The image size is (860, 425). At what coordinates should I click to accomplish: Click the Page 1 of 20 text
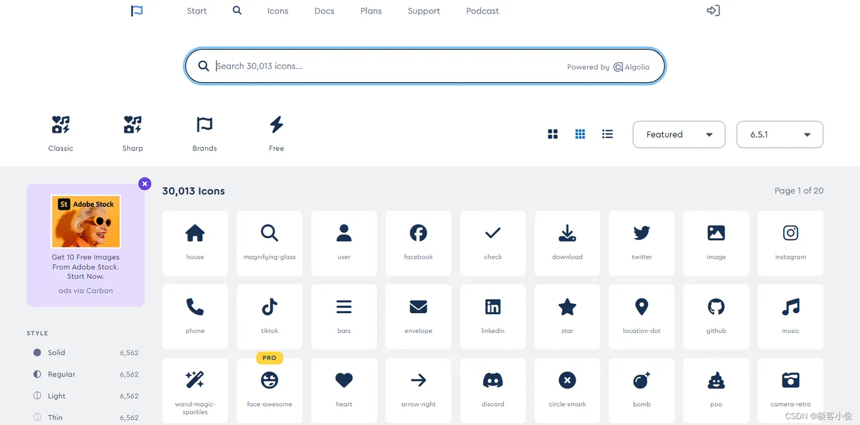799,191
